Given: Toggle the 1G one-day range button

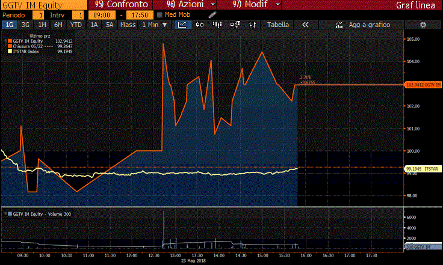Looking at the screenshot, I should click(x=10, y=25).
